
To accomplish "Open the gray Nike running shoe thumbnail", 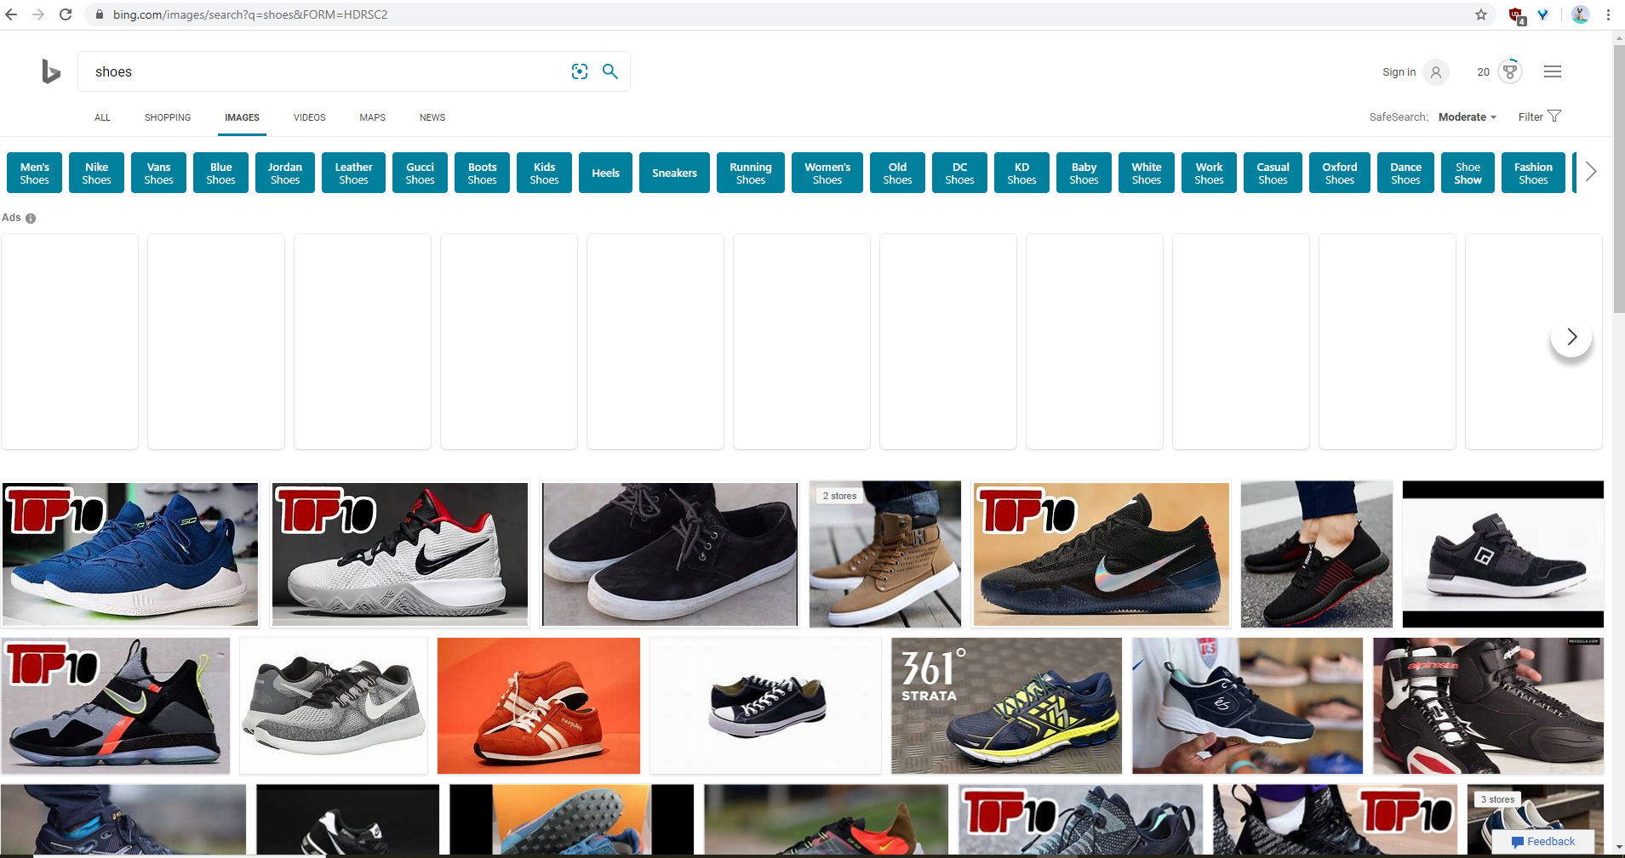I will pyautogui.click(x=334, y=706).
